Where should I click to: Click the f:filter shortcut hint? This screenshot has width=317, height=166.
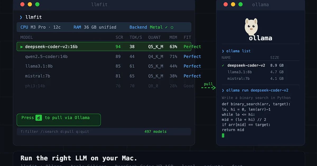point(29,131)
